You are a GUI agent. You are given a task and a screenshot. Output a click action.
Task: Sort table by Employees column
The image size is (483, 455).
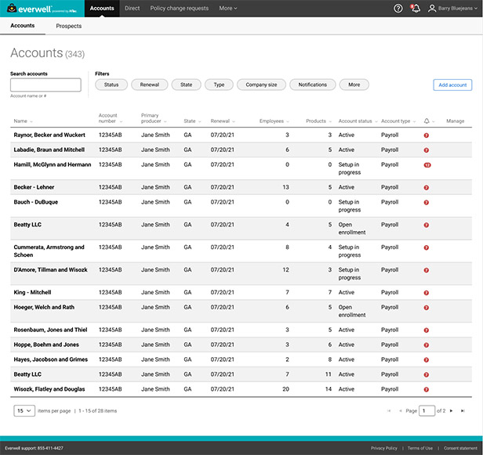[274, 121]
